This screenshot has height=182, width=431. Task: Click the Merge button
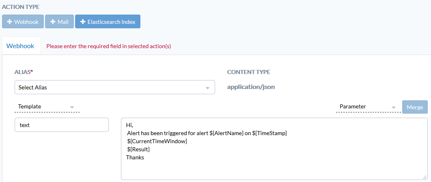coord(415,107)
